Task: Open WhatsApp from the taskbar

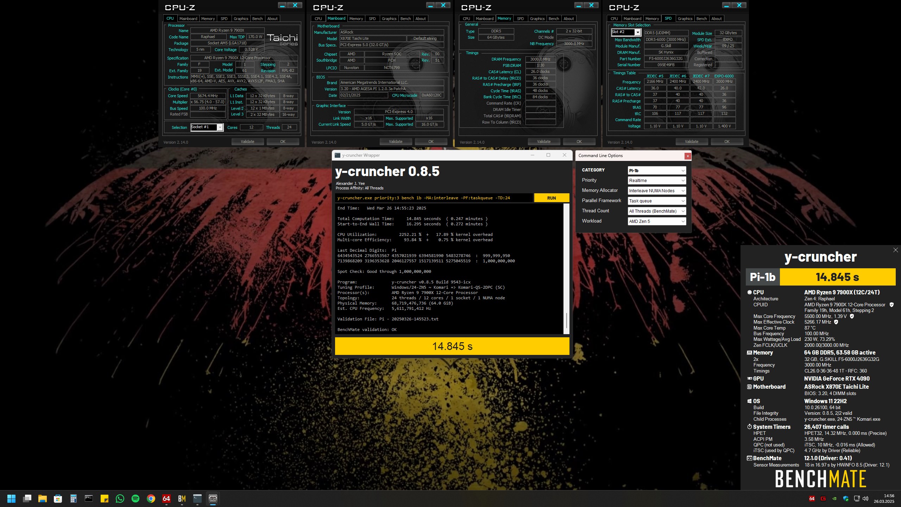Action: tap(120, 499)
